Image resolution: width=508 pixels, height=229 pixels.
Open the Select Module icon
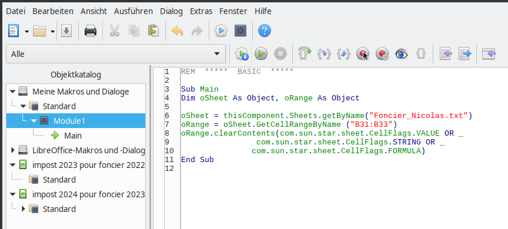pos(240,31)
